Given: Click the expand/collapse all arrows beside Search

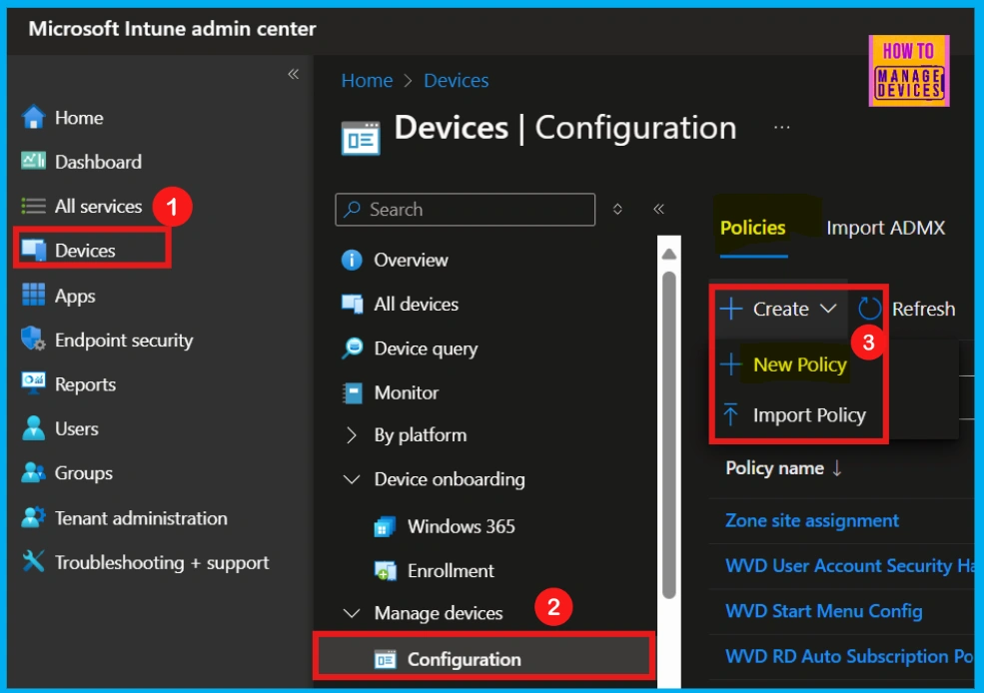Looking at the screenshot, I should click(x=617, y=209).
